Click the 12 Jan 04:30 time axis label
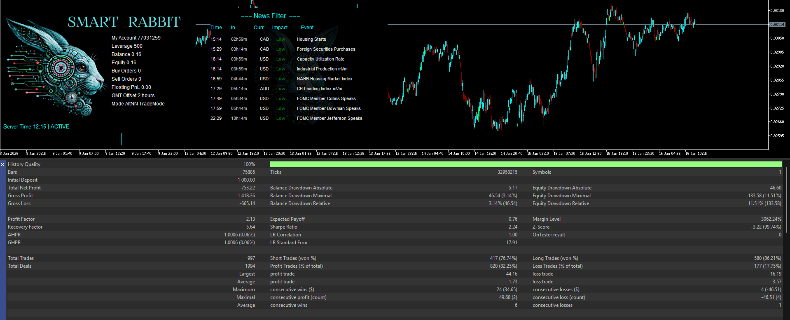This screenshot has width=790, height=320. 195,154
